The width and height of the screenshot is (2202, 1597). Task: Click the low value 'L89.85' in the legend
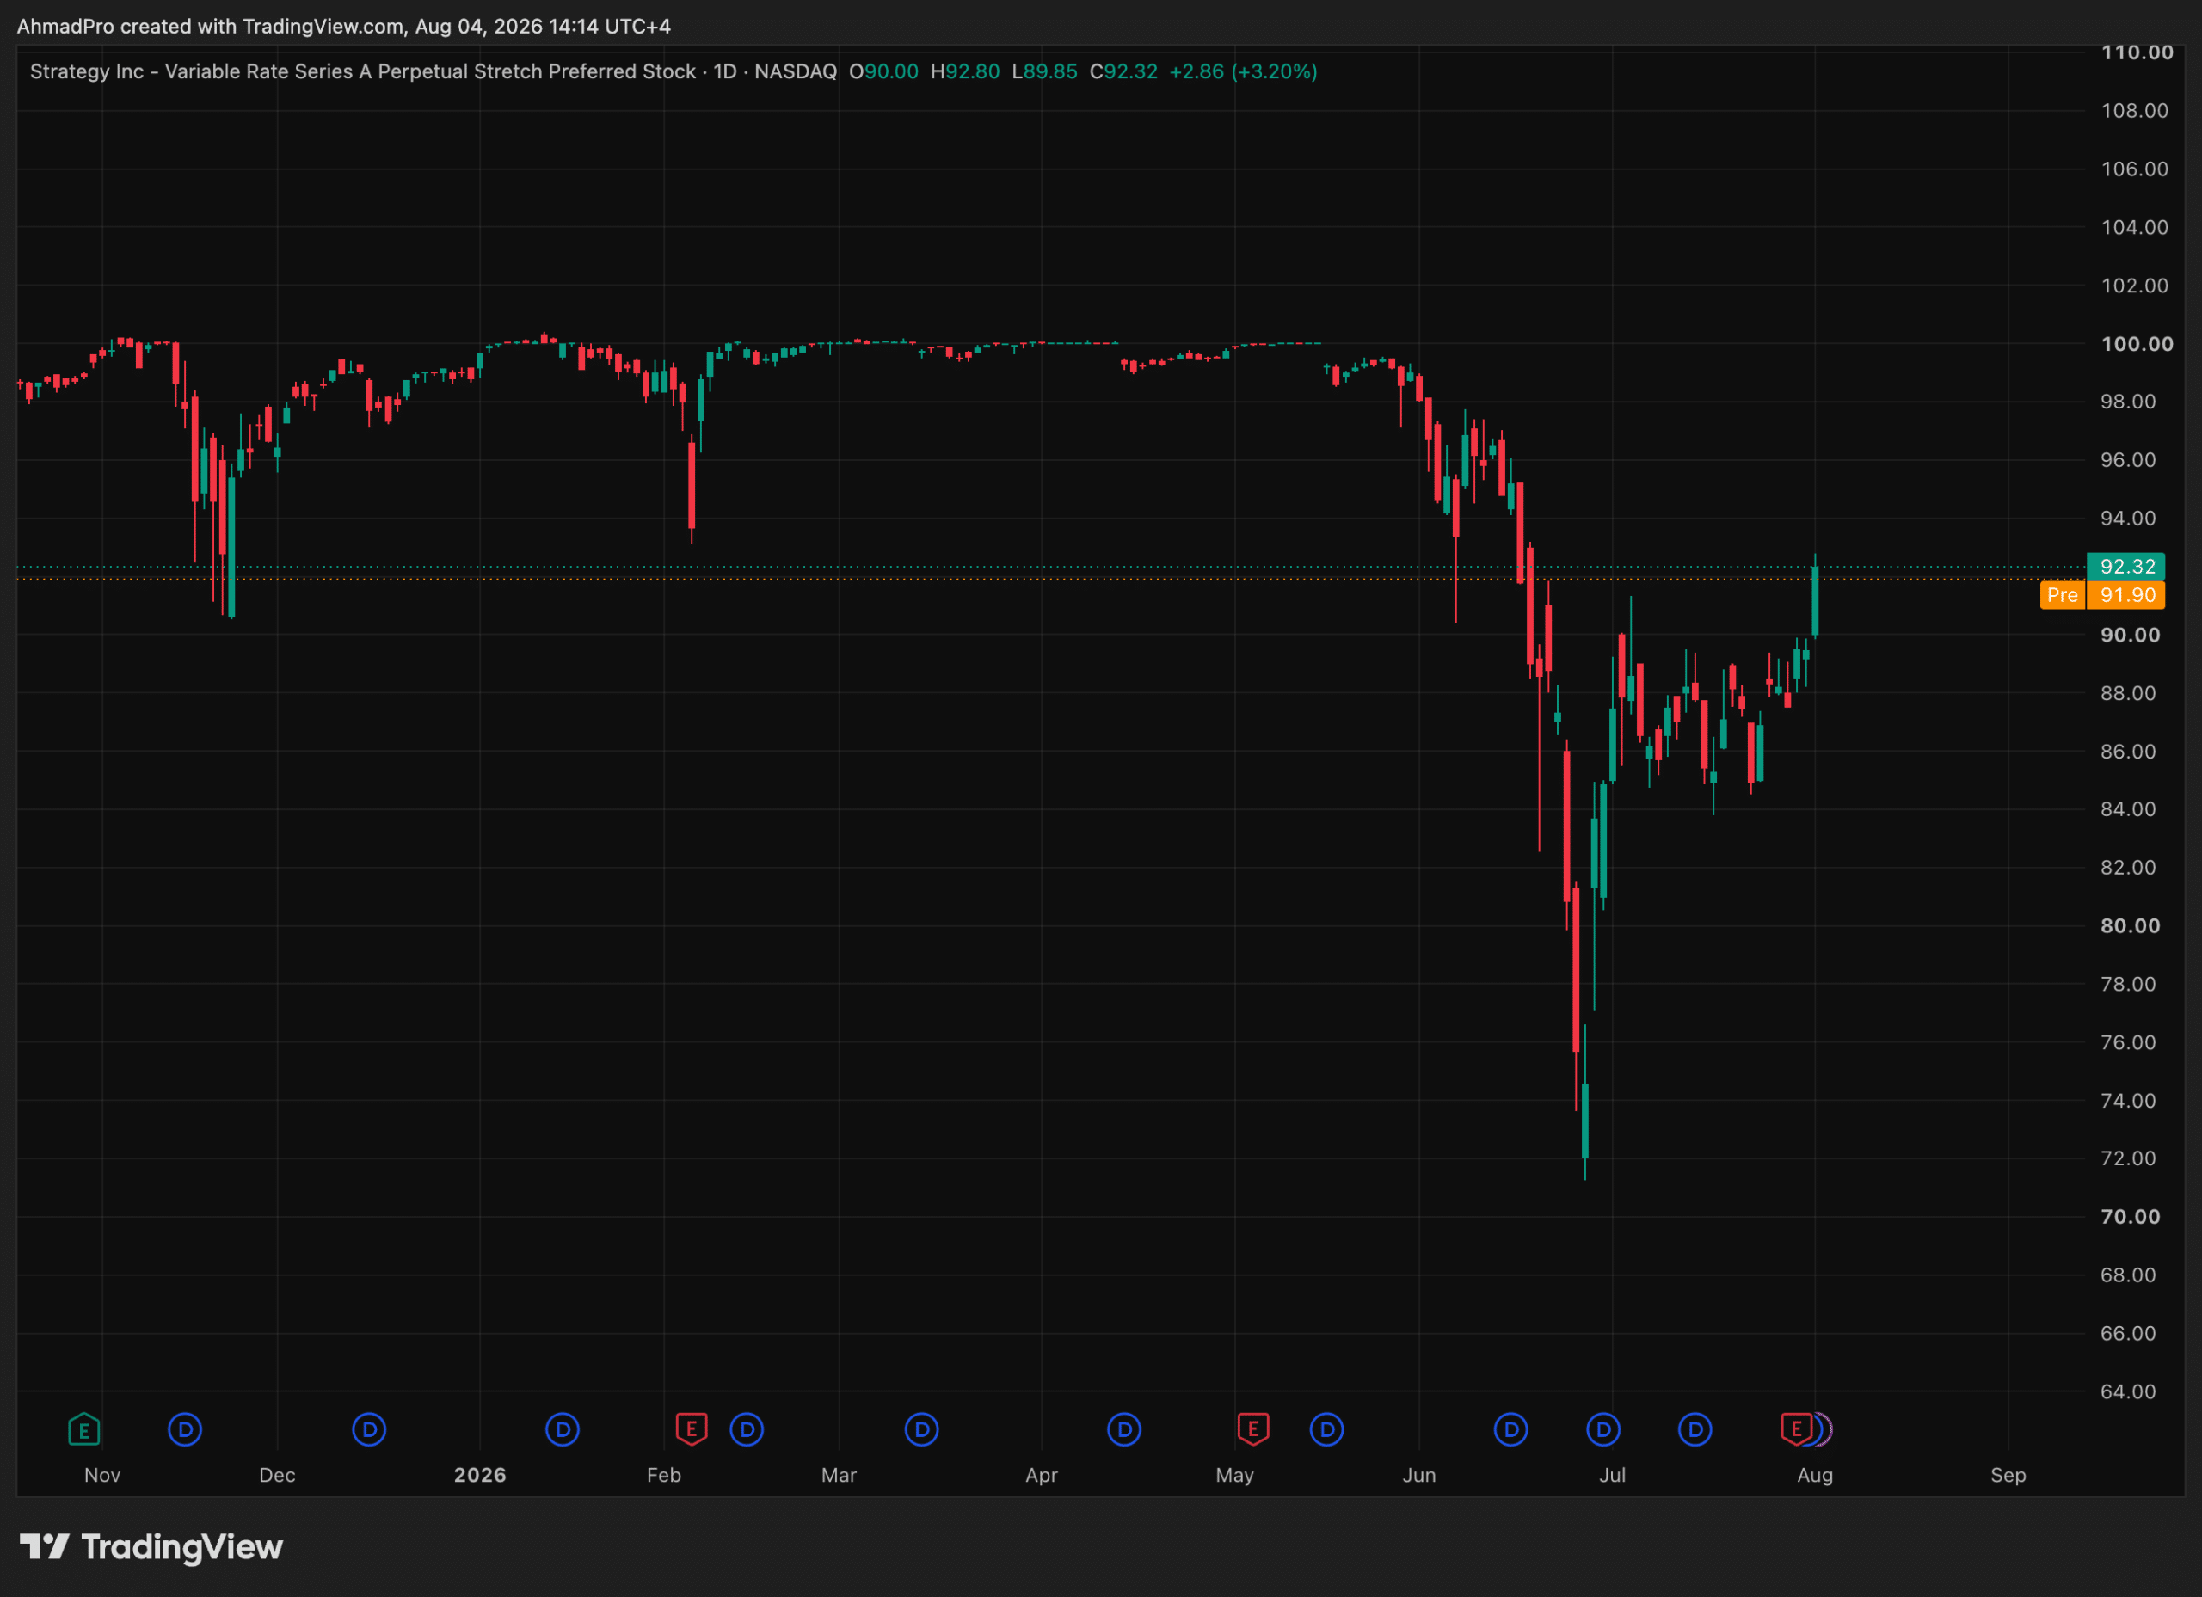tap(1045, 72)
